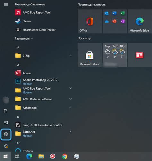Click the Просмотр group title

[x=84, y=38]
